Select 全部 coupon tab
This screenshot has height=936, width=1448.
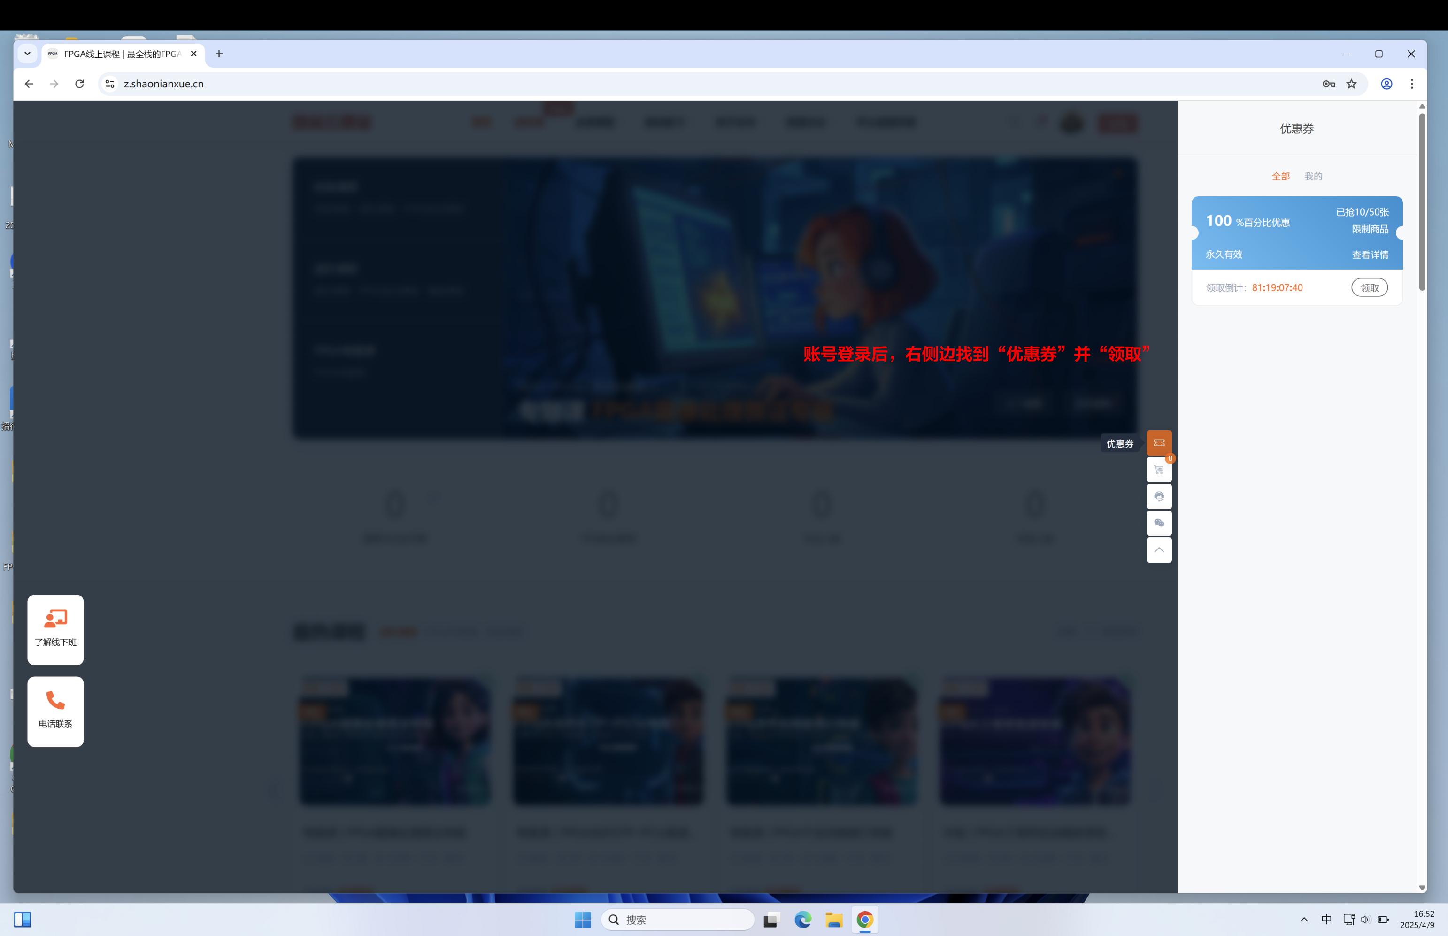1280,176
